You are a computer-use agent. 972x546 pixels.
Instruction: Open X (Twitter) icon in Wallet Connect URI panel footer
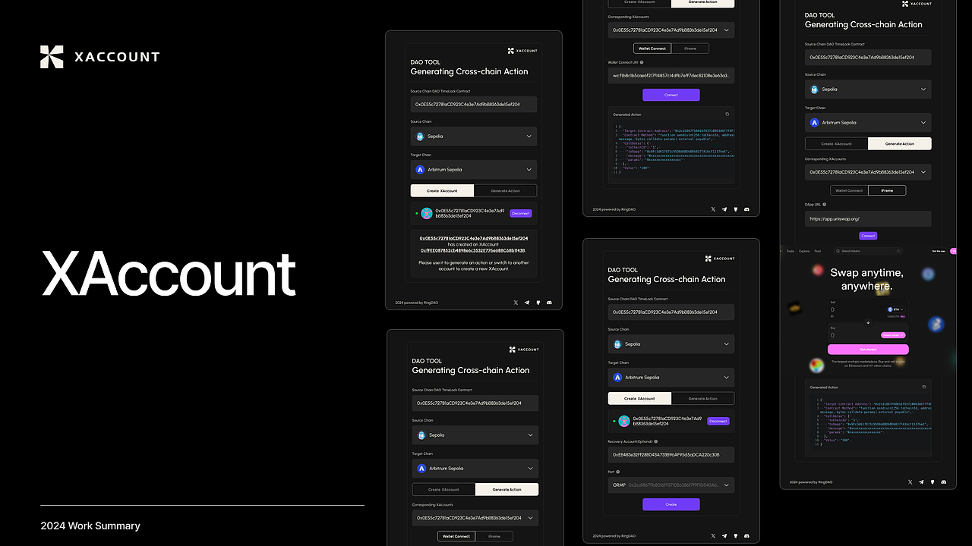pyautogui.click(x=714, y=209)
